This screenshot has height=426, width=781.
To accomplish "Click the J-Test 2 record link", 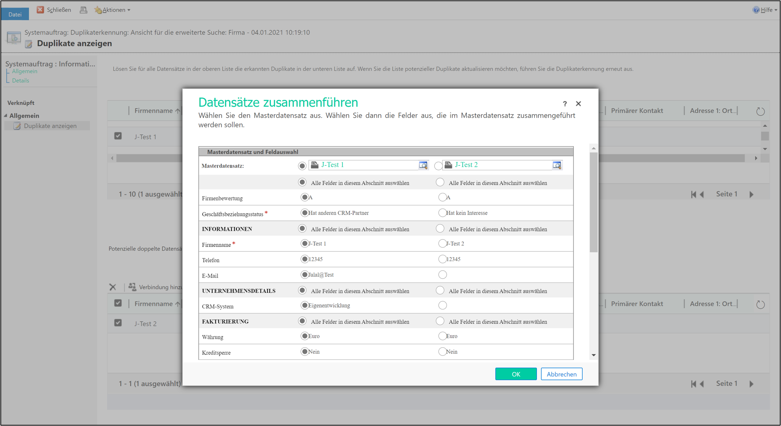I will 466,165.
